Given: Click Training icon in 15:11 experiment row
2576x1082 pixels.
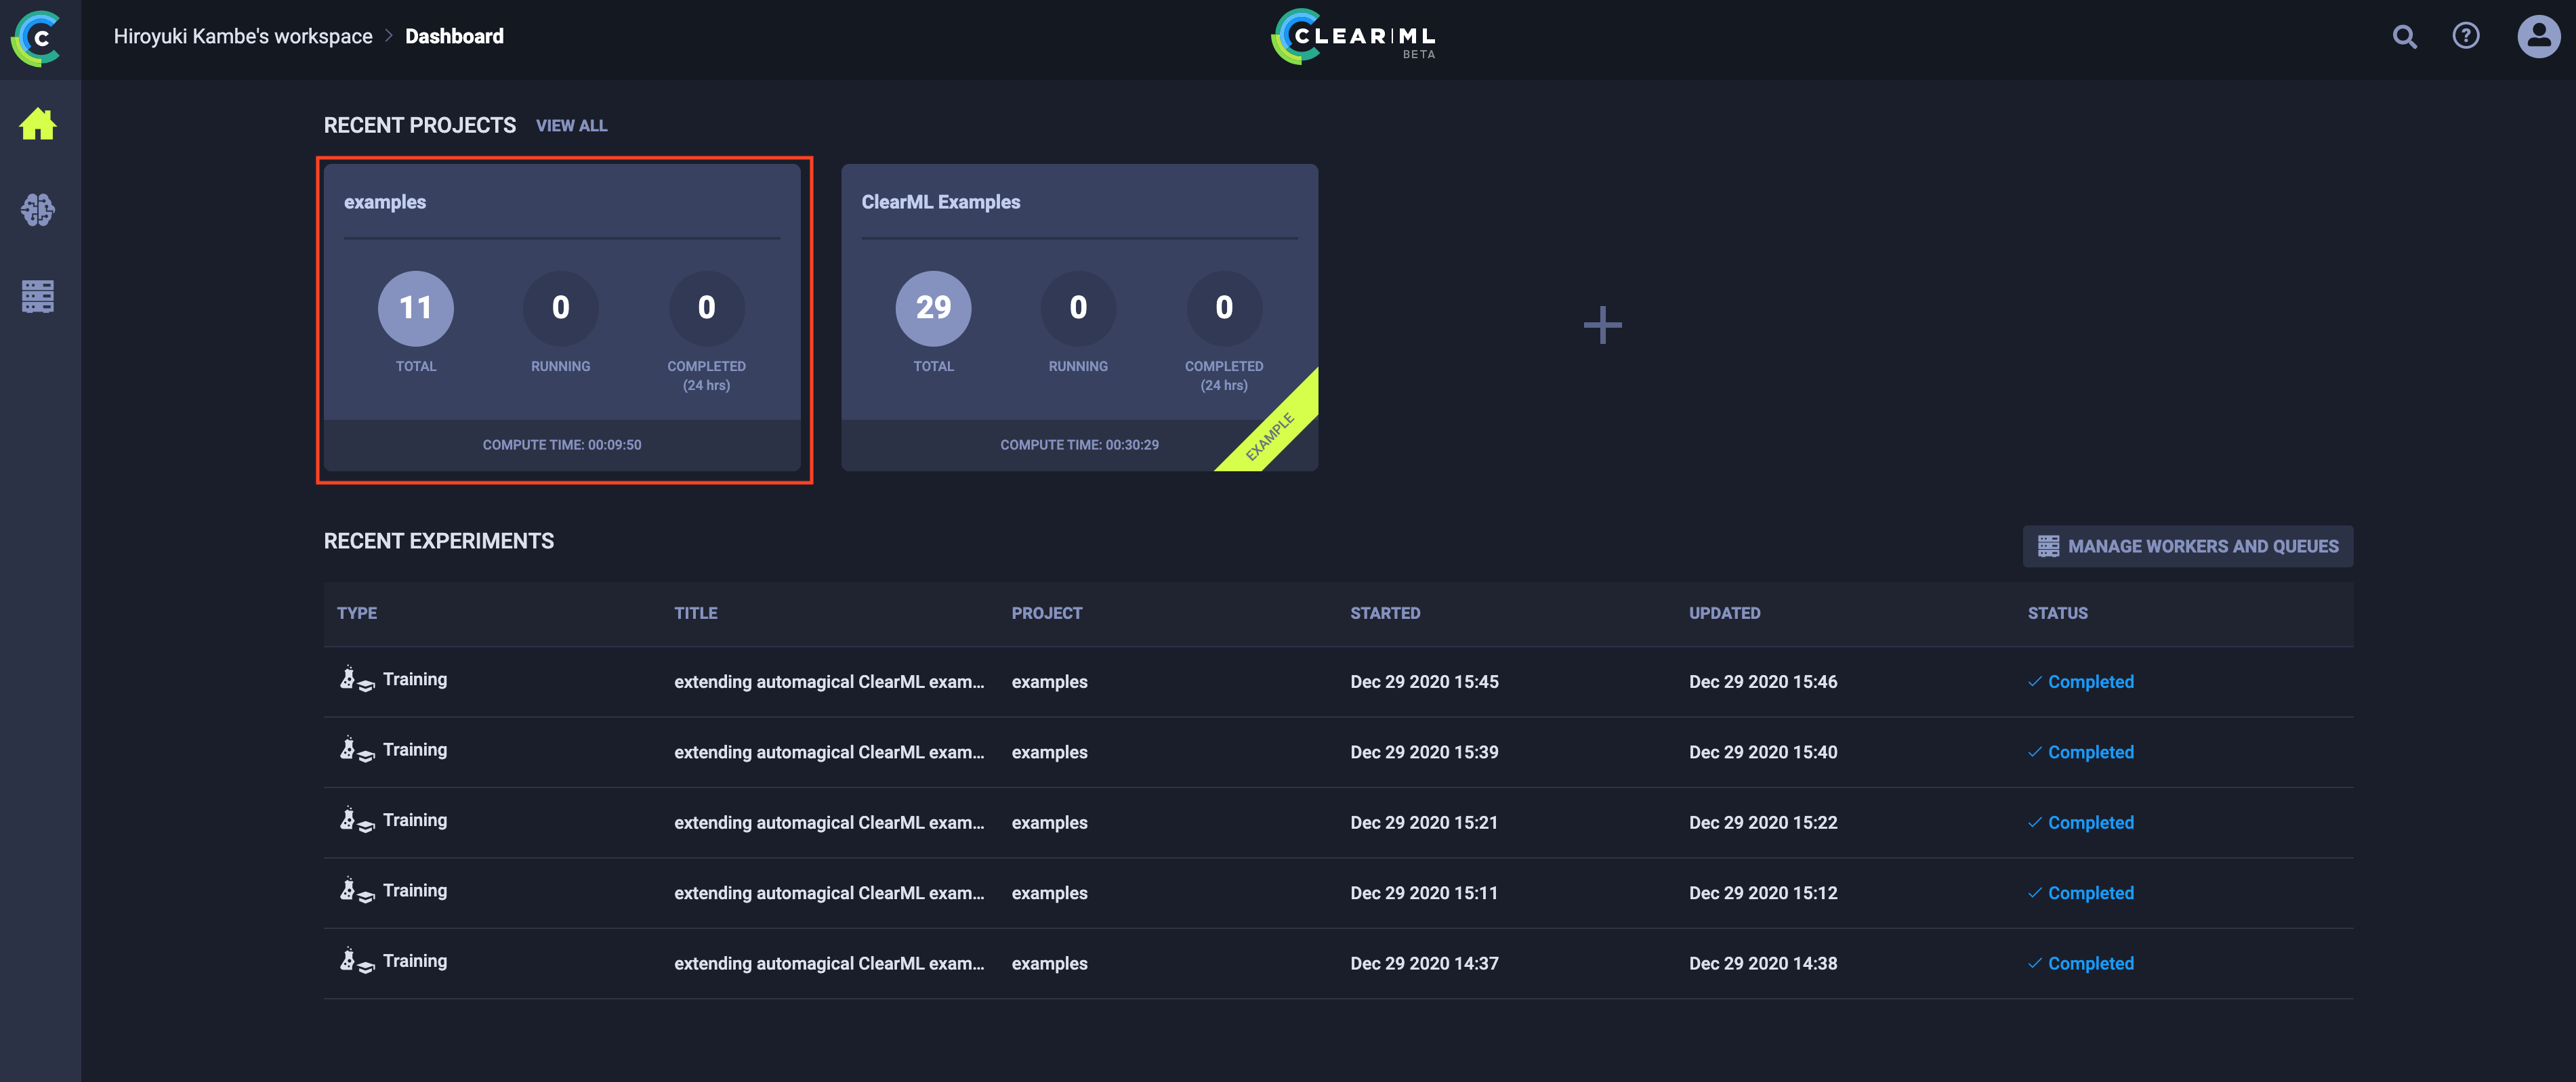Looking at the screenshot, I should (357, 890).
